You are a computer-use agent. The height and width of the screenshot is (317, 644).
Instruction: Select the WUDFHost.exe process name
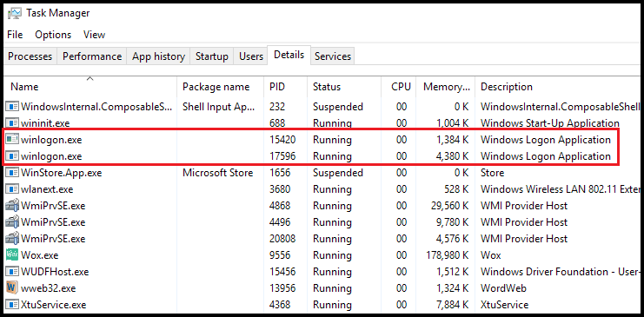coord(55,272)
